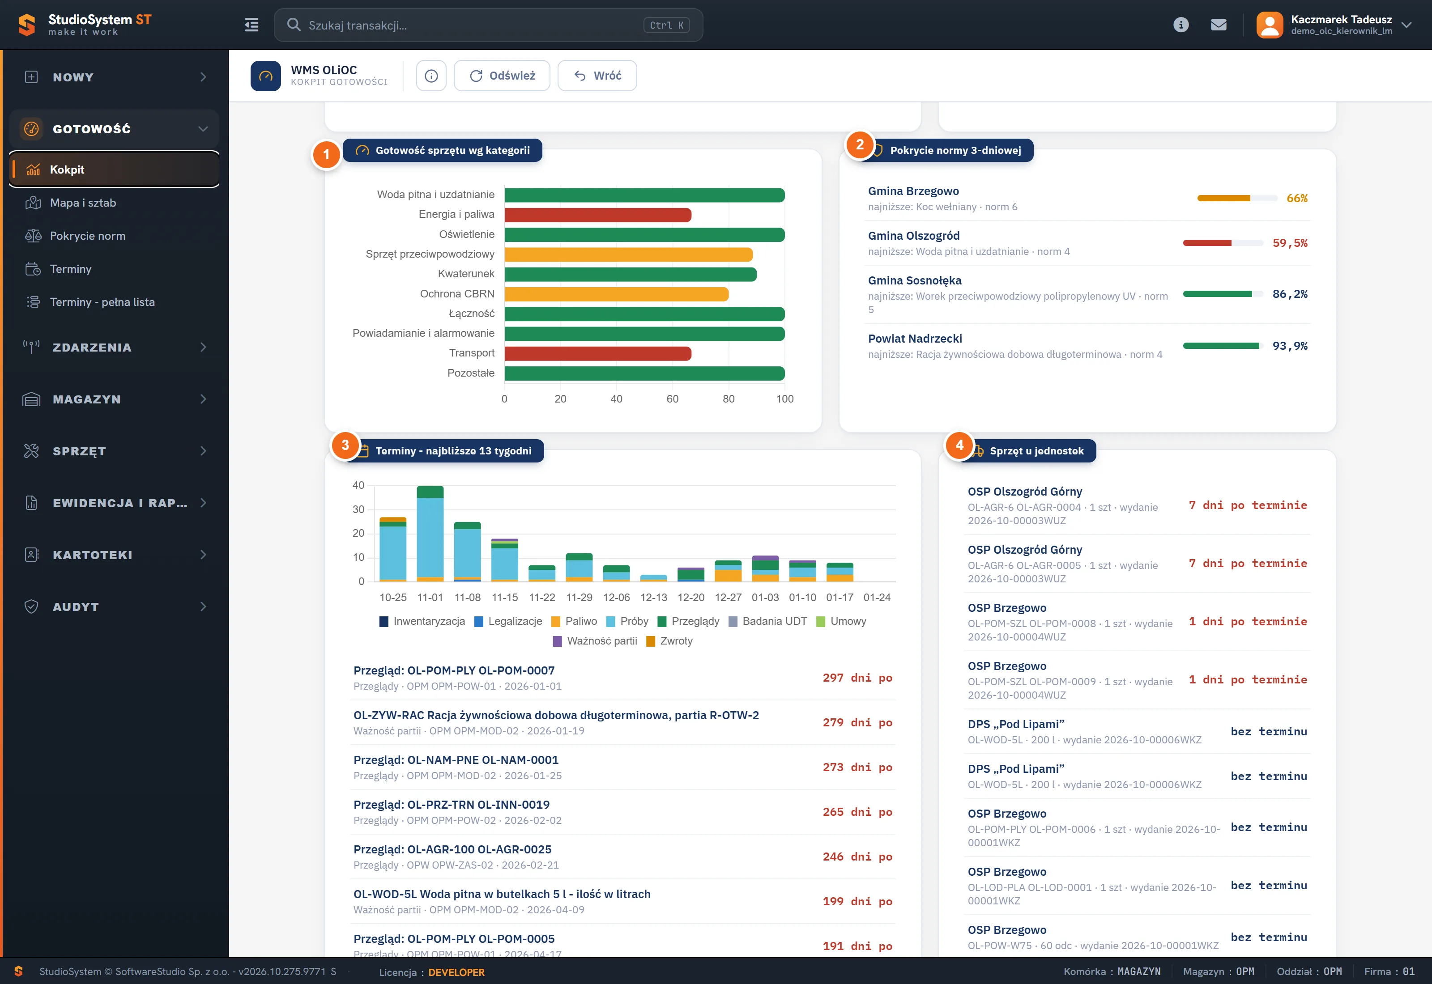This screenshot has height=984, width=1432.
Task: Collapse the sidebar with the menu toggle icon
Action: click(251, 25)
